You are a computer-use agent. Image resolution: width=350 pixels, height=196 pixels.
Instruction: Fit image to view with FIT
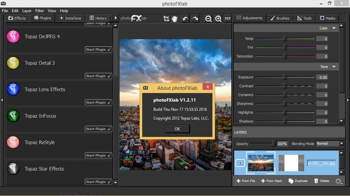coord(228,19)
